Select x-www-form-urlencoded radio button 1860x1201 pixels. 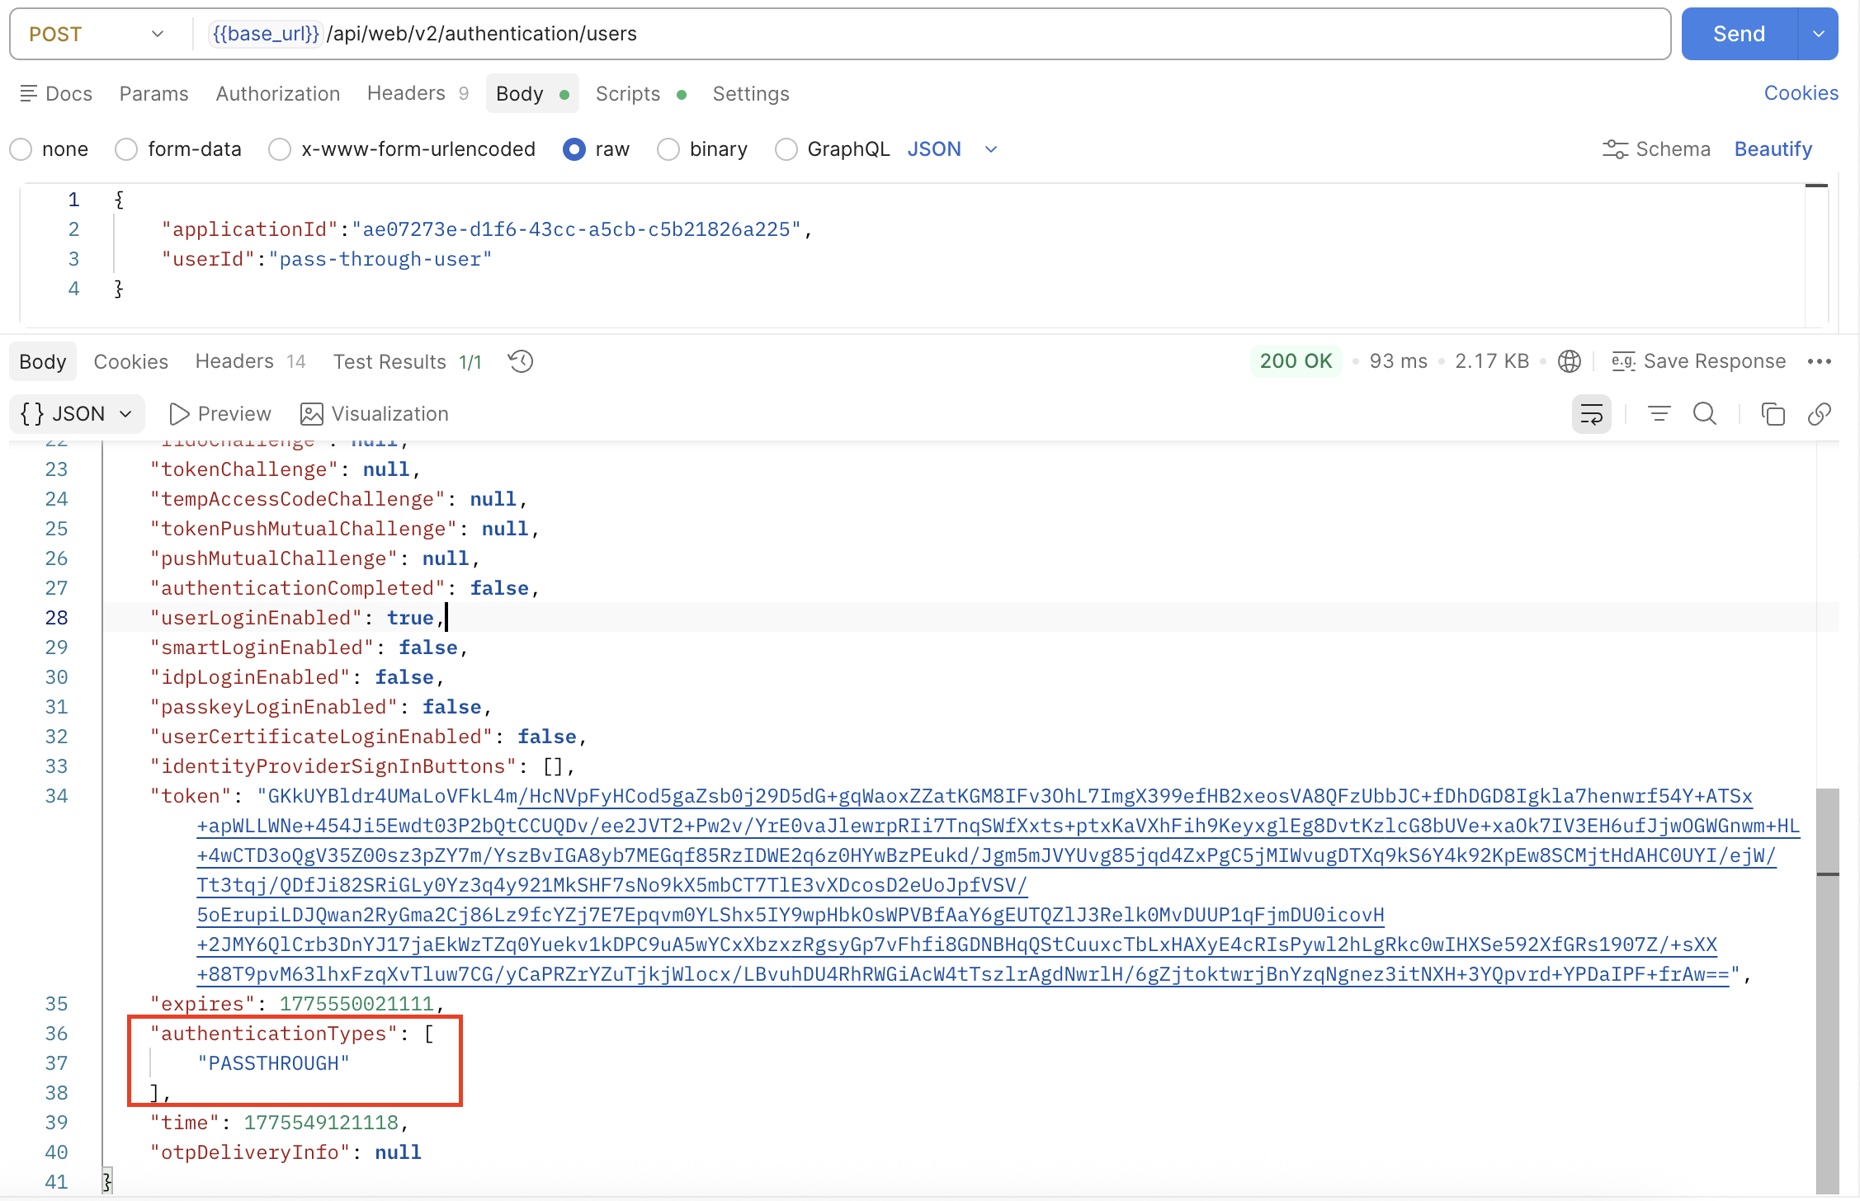280,149
